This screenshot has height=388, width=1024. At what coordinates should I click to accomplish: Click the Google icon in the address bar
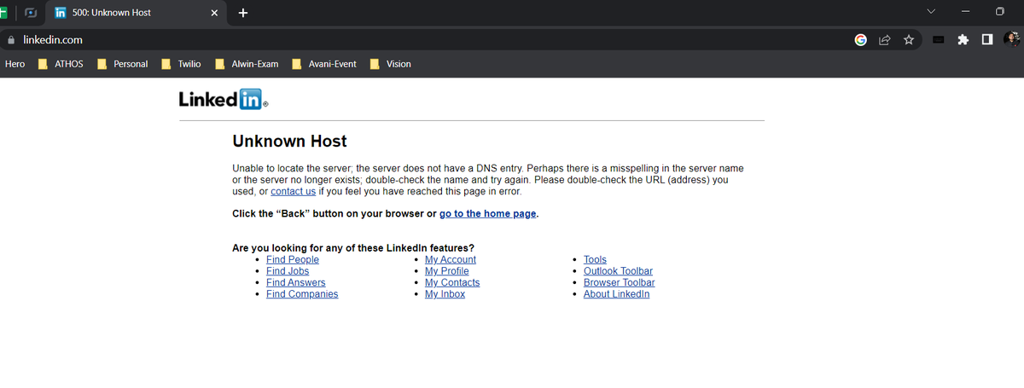coord(861,39)
